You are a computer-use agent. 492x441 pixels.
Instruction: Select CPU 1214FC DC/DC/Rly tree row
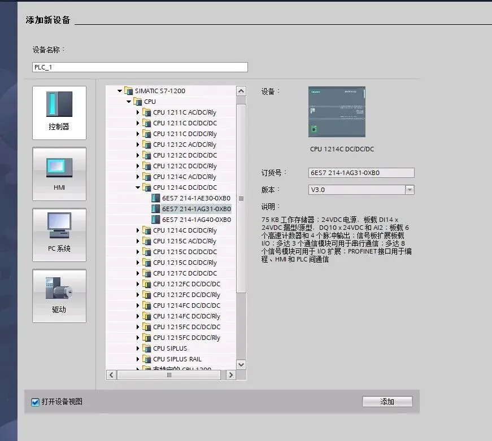pos(187,316)
